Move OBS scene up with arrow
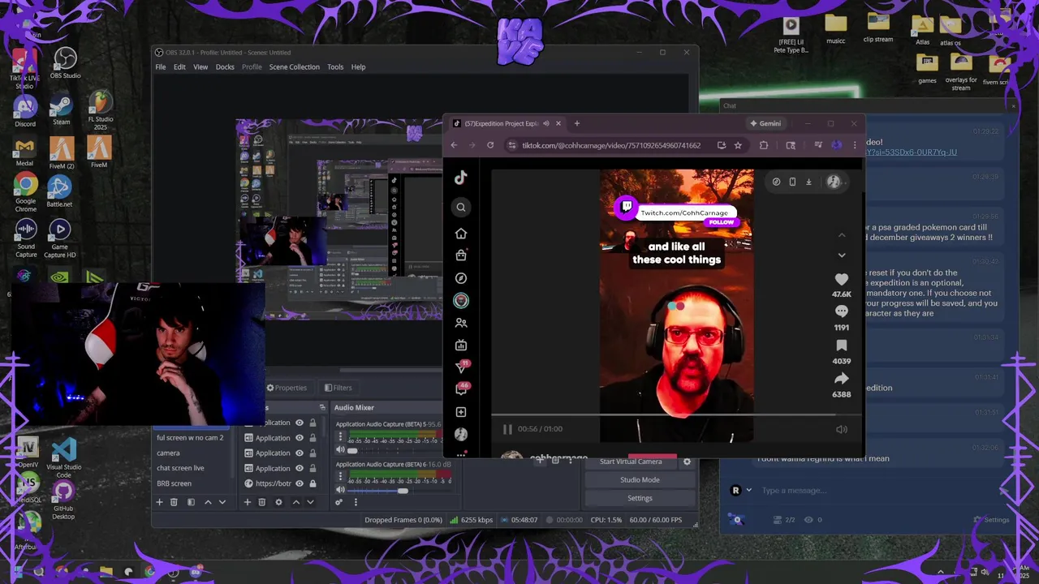This screenshot has width=1039, height=584. click(x=208, y=502)
